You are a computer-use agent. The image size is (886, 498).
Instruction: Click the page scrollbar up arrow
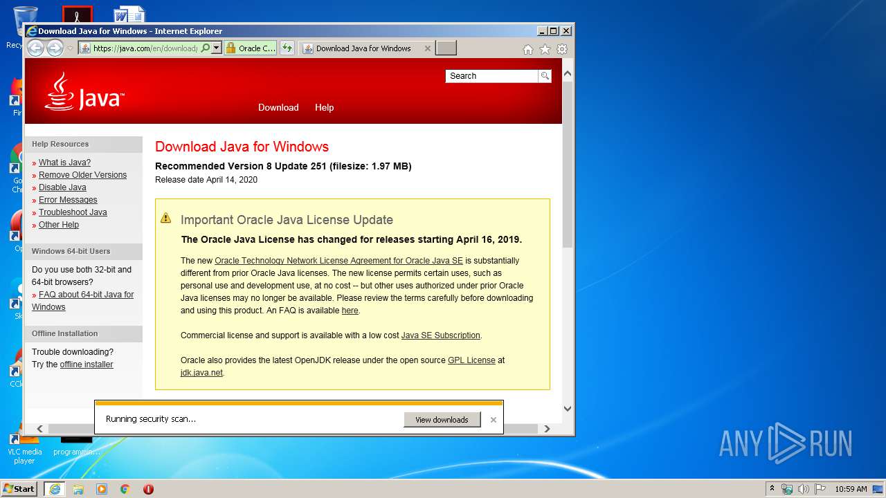pyautogui.click(x=568, y=73)
